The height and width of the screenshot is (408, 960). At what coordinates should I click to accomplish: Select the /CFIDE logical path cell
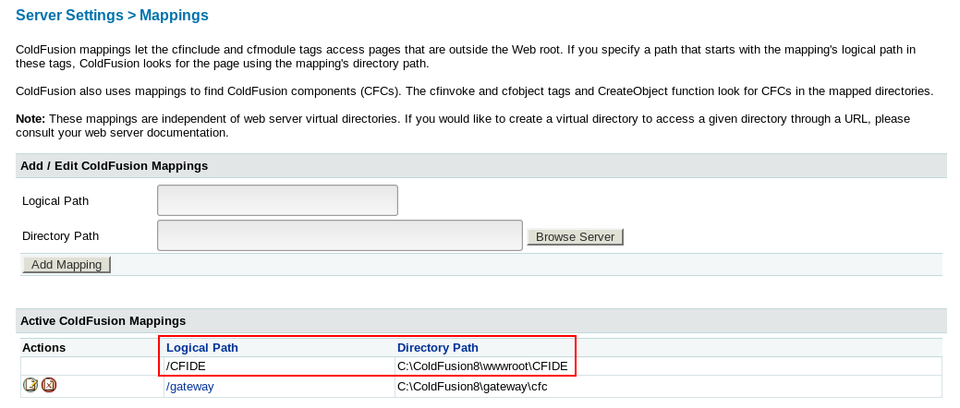tap(187, 366)
